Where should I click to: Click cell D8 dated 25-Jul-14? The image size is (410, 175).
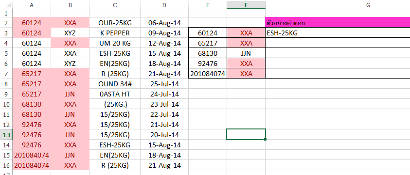pos(164,84)
